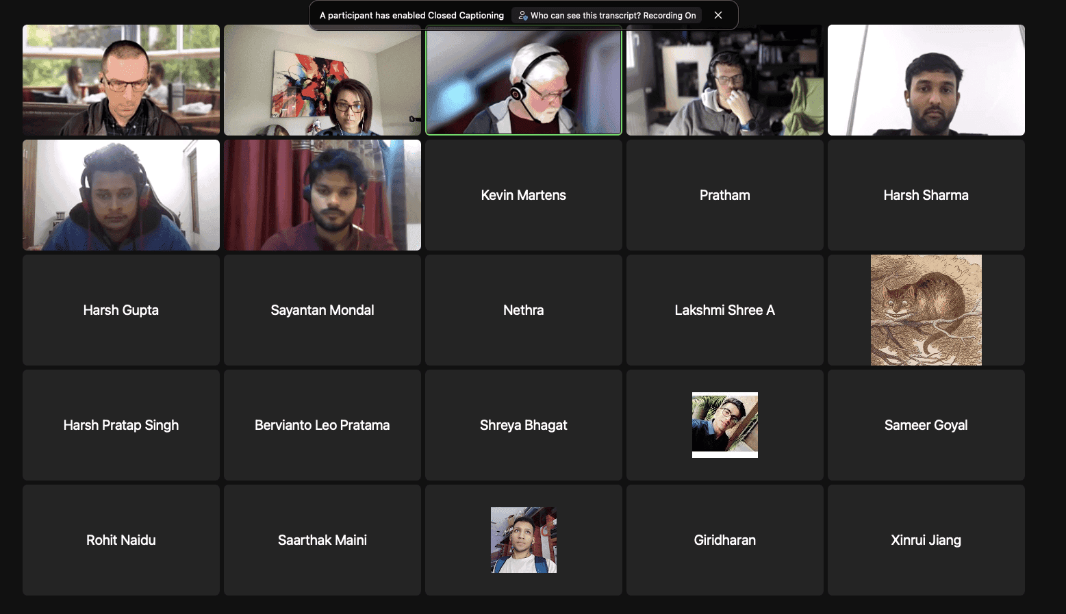Click the Pratham participant tile
Viewport: 1066px width, 614px height.
point(724,195)
